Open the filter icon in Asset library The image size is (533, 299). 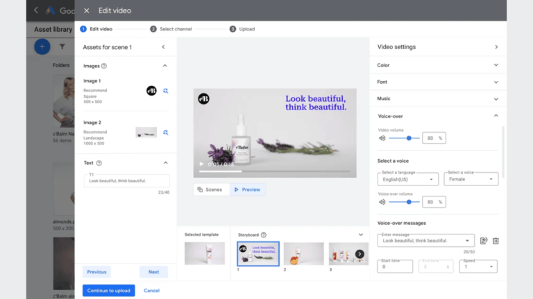(x=62, y=47)
